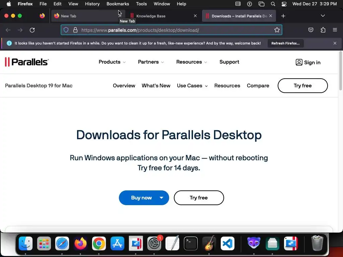
Task: Click Try free below the heading
Action: [x=199, y=198]
